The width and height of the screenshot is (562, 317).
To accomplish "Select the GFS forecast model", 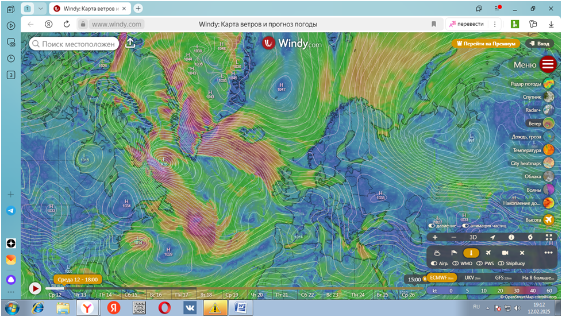I will [503, 277].
